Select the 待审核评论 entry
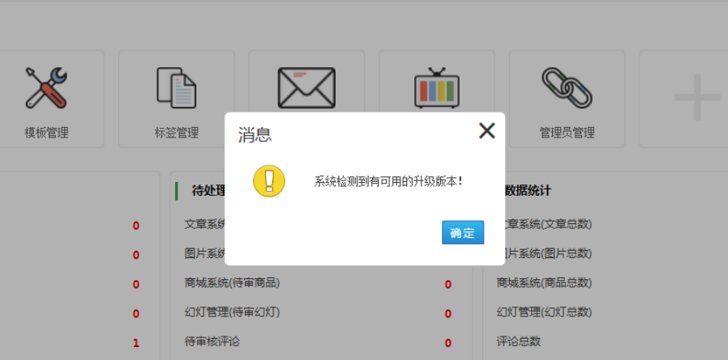Image resolution: width=728 pixels, height=360 pixels. [212, 341]
